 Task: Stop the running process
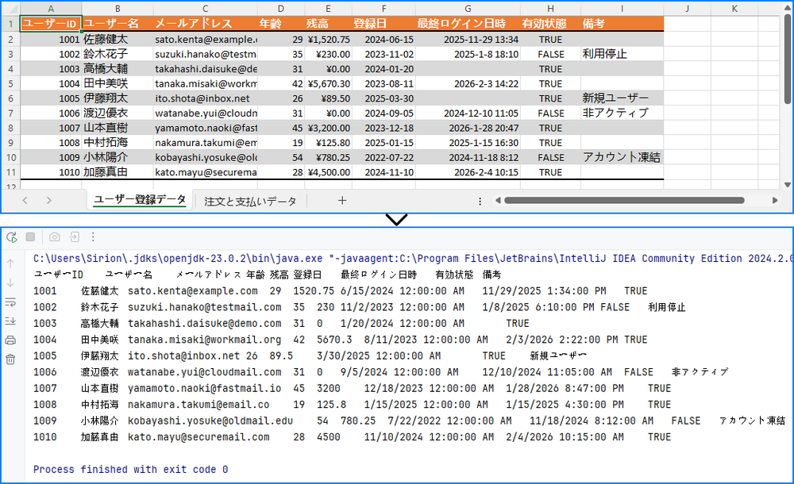[29, 236]
